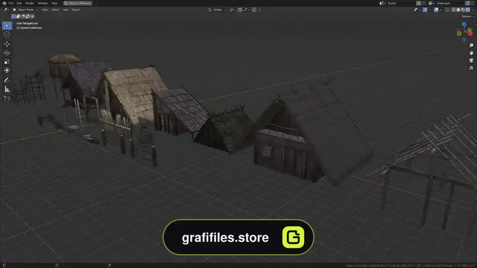
Task: Switch to rendered shading
Action: click(468, 10)
